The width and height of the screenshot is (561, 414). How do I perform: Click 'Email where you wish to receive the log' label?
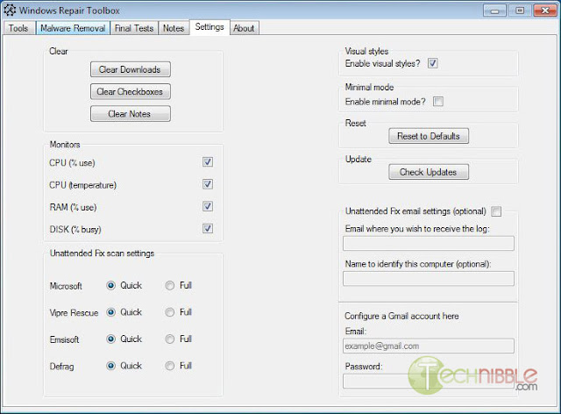417,229
